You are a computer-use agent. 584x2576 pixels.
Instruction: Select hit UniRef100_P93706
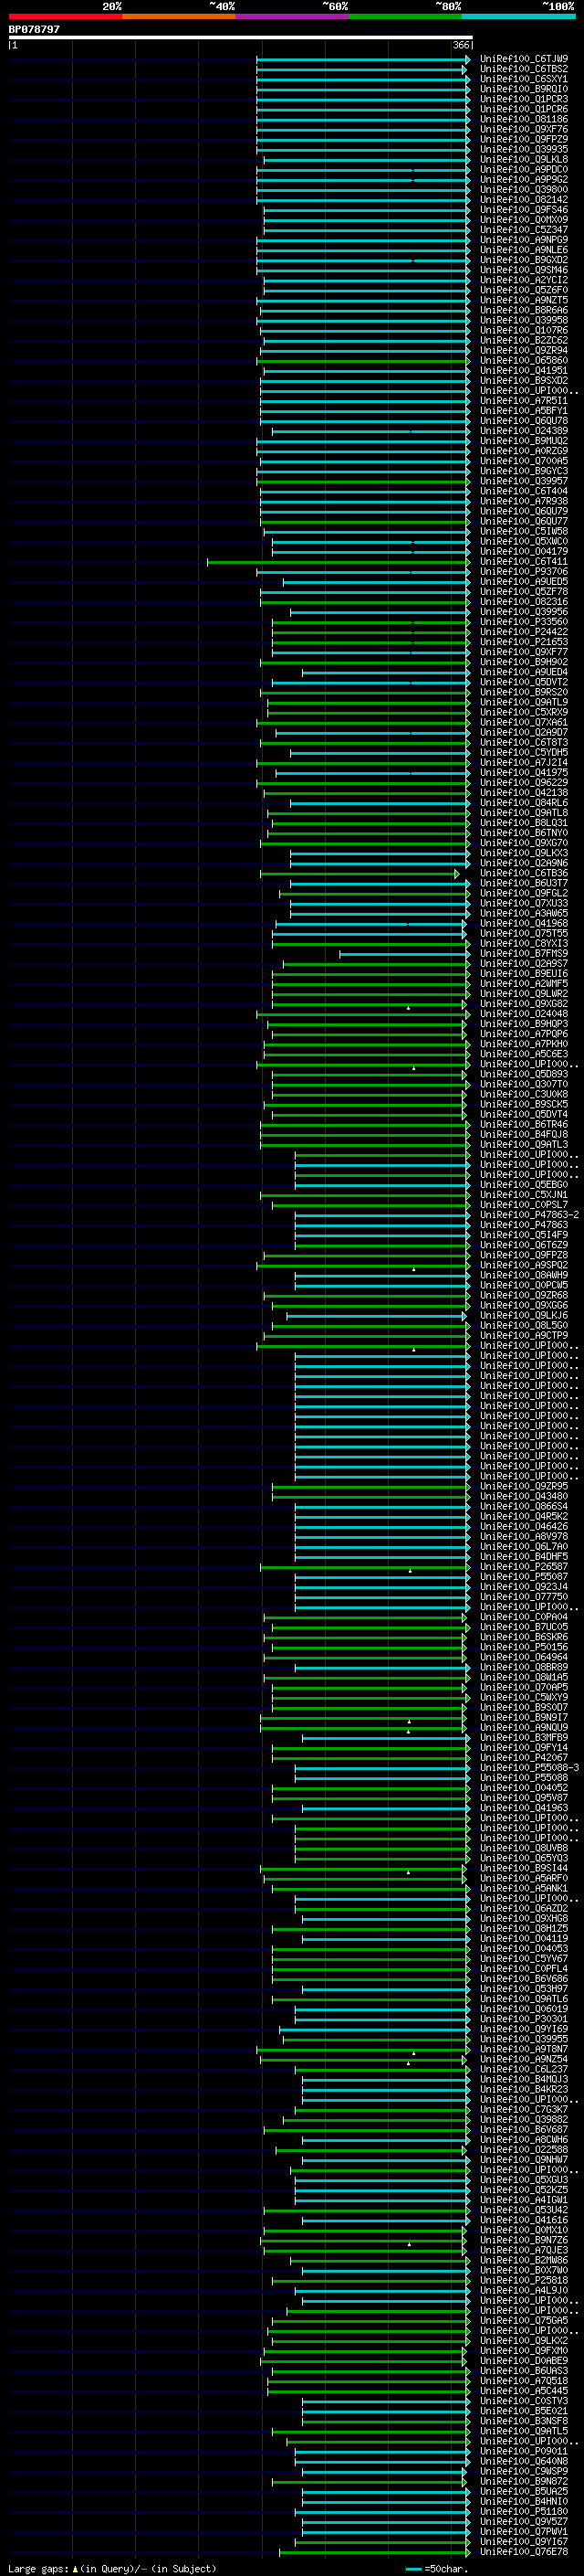tap(524, 571)
